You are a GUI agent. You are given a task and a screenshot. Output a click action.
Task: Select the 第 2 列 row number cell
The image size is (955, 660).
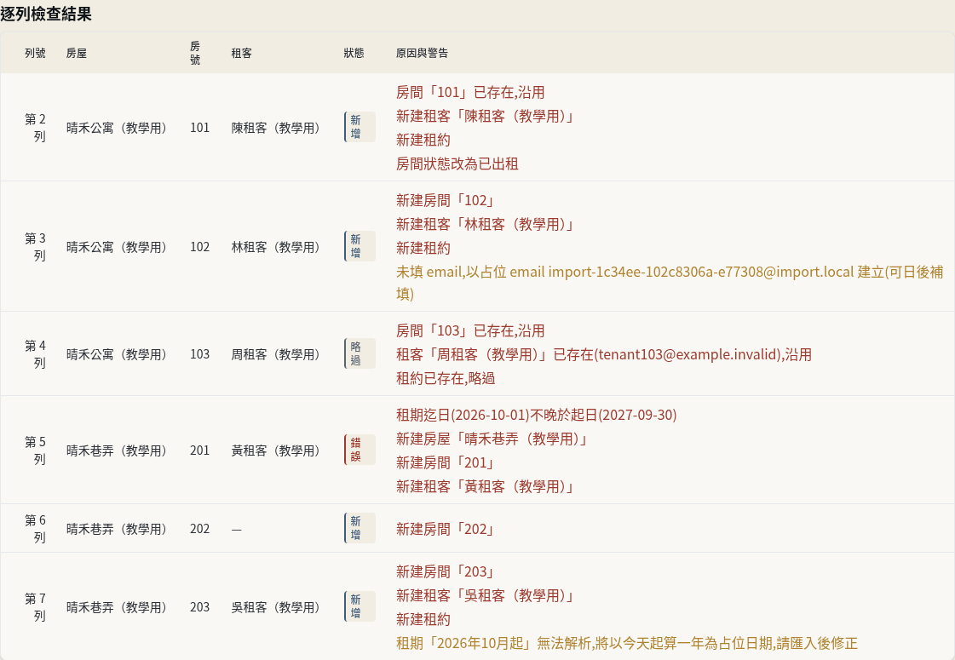tap(35, 127)
